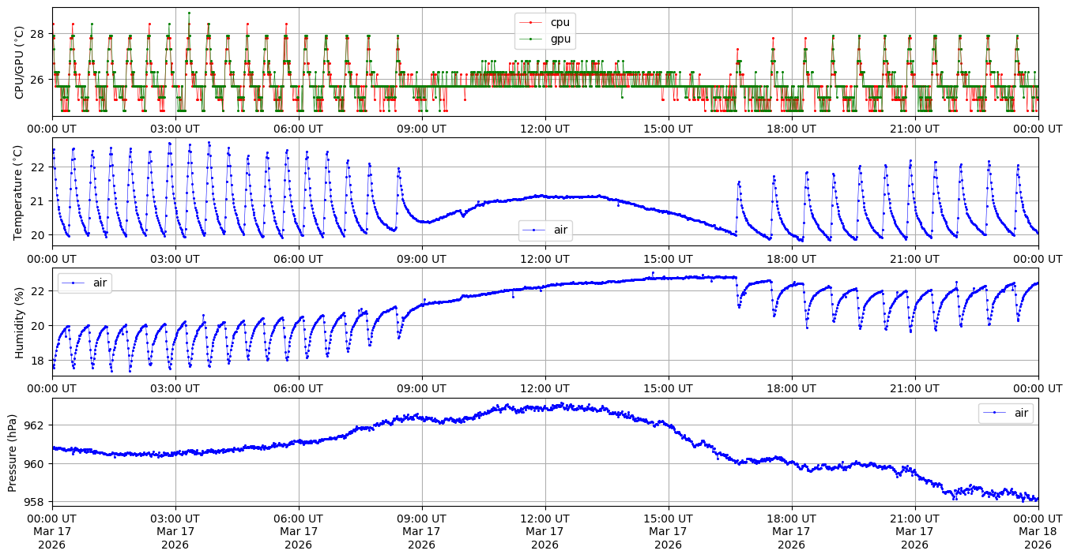
Task: Click the 21:00 UT tick under Pressure plot
Action: (914, 519)
